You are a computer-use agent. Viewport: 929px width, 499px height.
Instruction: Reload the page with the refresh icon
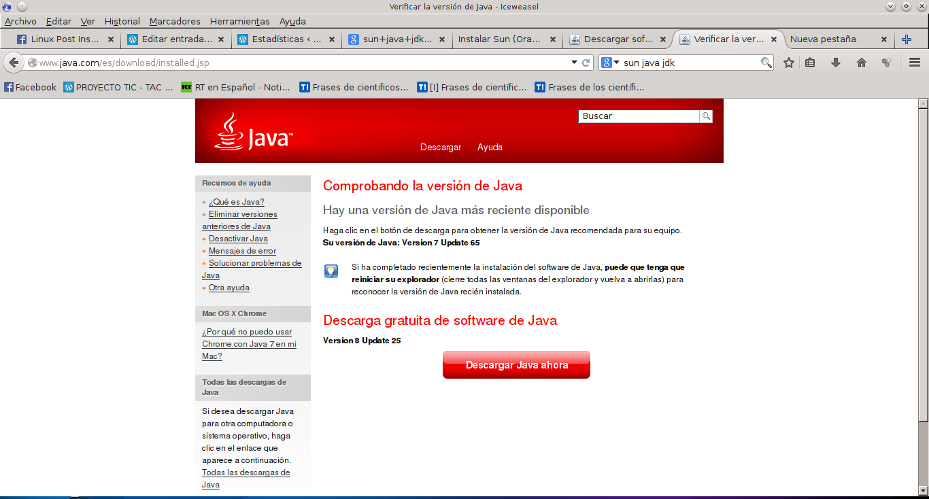(x=586, y=63)
